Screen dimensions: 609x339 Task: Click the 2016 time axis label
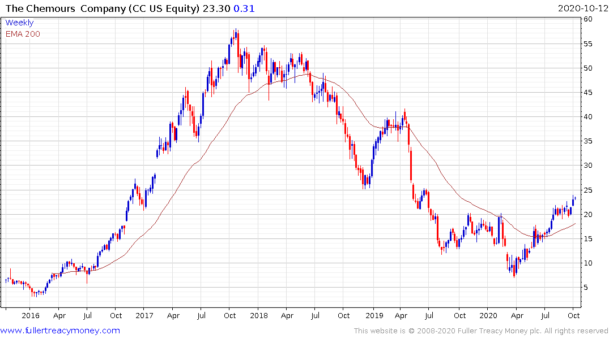(x=30, y=315)
